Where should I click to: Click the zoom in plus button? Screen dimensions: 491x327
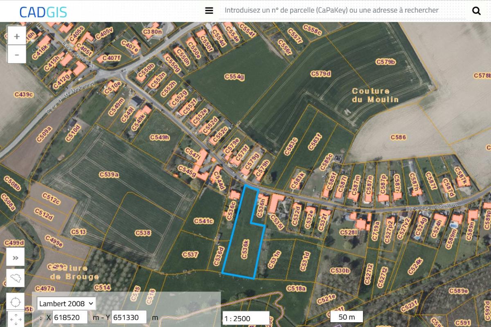coord(17,36)
